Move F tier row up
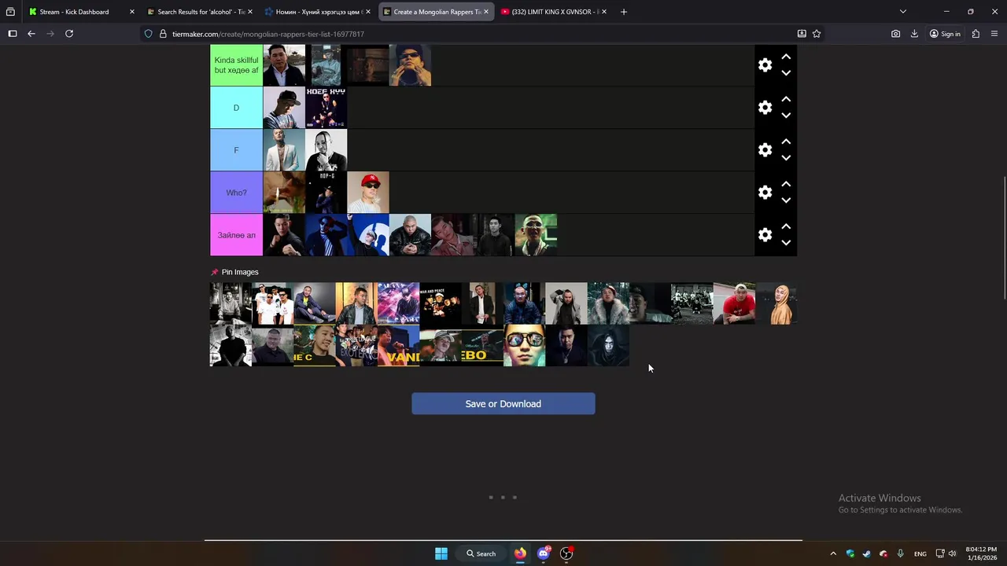Screen dimensions: 1007x566 point(786,142)
